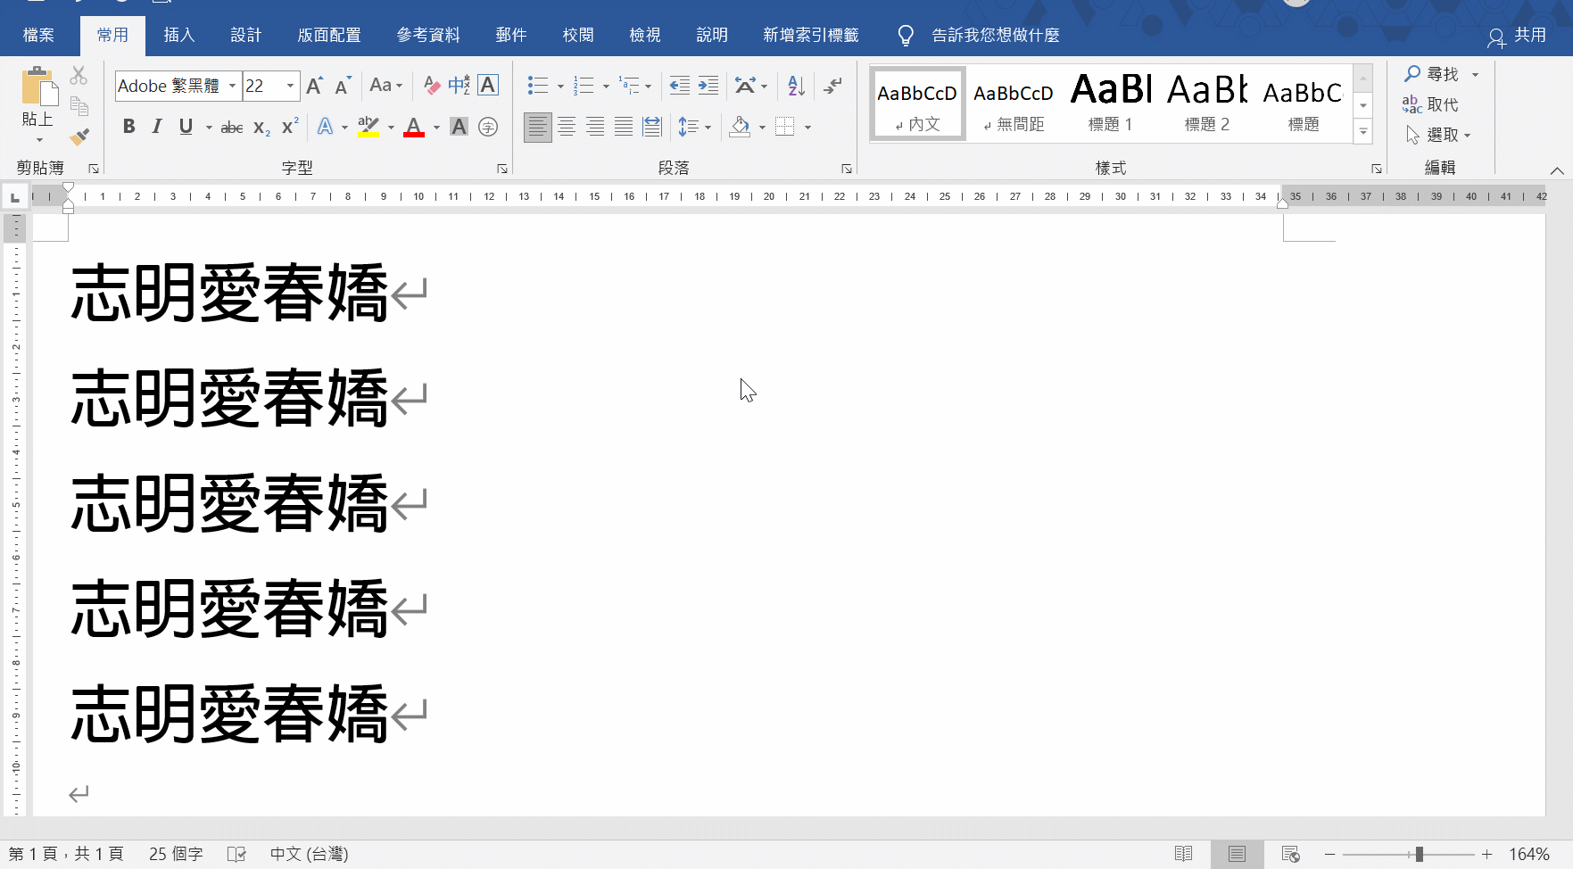Increase font size with large A
Viewport: 1573px width, 869px height.
[314, 86]
